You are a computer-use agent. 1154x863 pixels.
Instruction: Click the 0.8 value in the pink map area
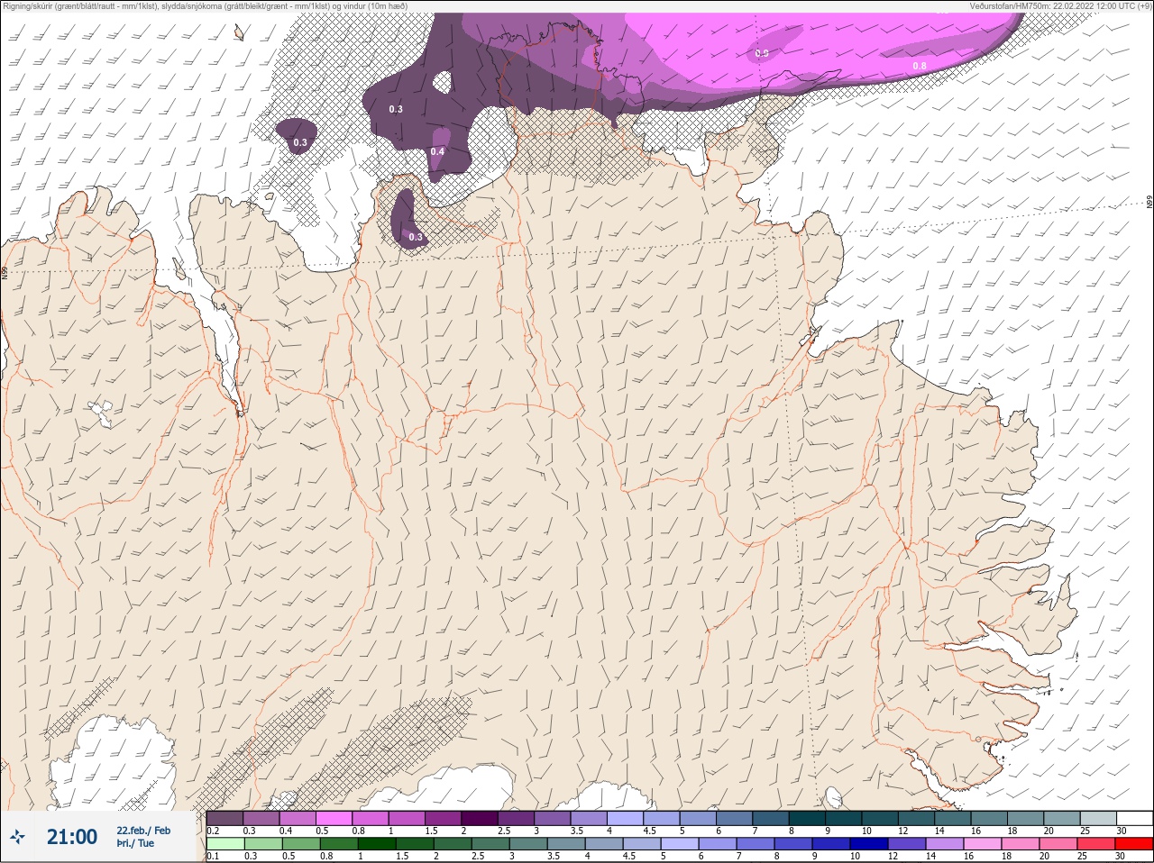[x=920, y=66]
